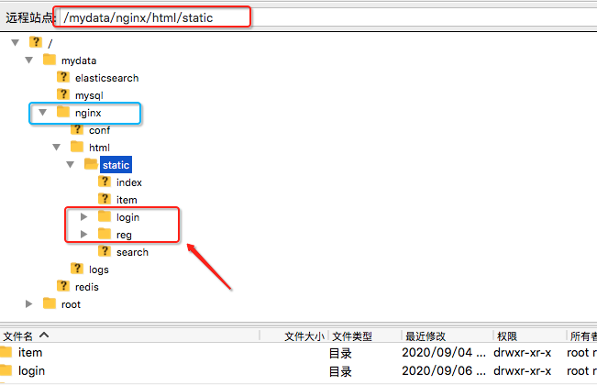Click the index folder icon in tree
This screenshot has height=385, width=597.
click(x=105, y=181)
